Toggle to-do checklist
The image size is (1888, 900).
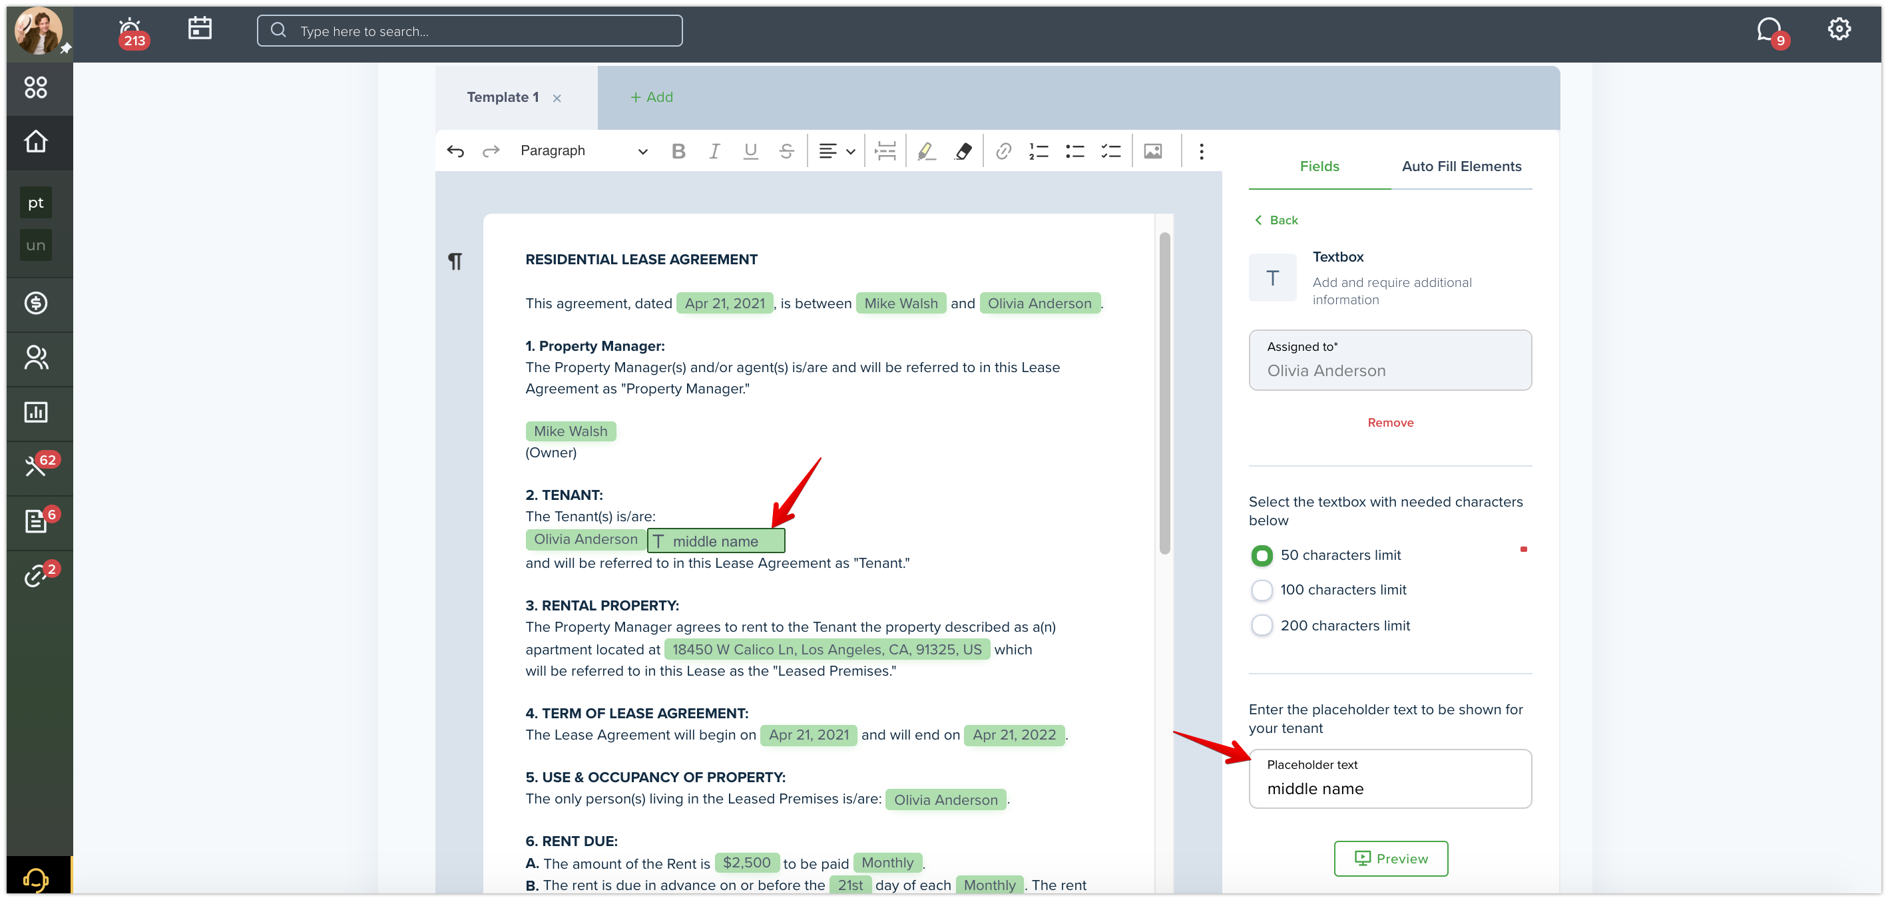(x=1111, y=151)
